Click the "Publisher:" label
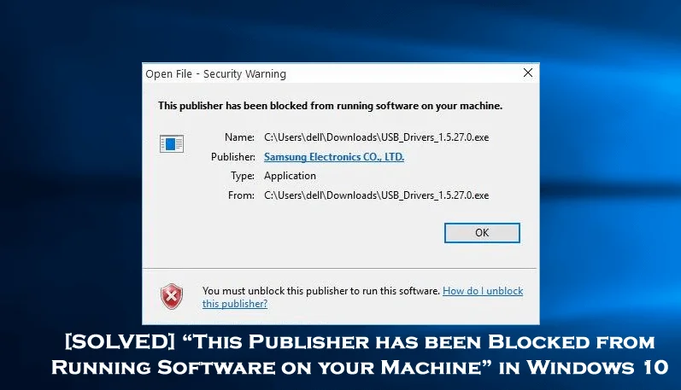The image size is (681, 390). click(x=233, y=157)
